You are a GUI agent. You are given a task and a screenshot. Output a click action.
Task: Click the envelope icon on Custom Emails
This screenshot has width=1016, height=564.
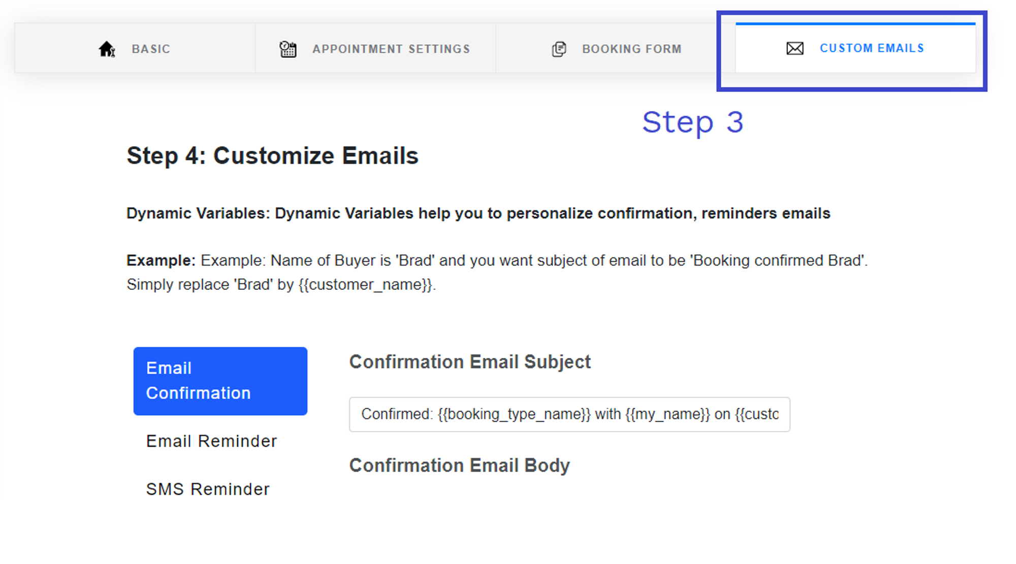pos(795,48)
